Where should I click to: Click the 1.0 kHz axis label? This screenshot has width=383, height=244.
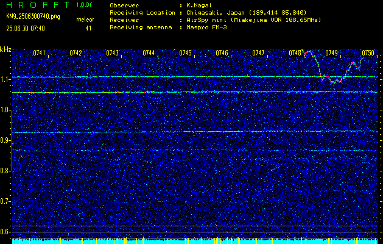tap(5, 110)
